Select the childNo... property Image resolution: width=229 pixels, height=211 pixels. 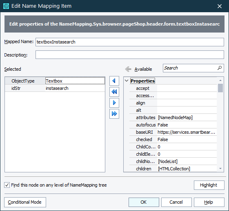173,161
